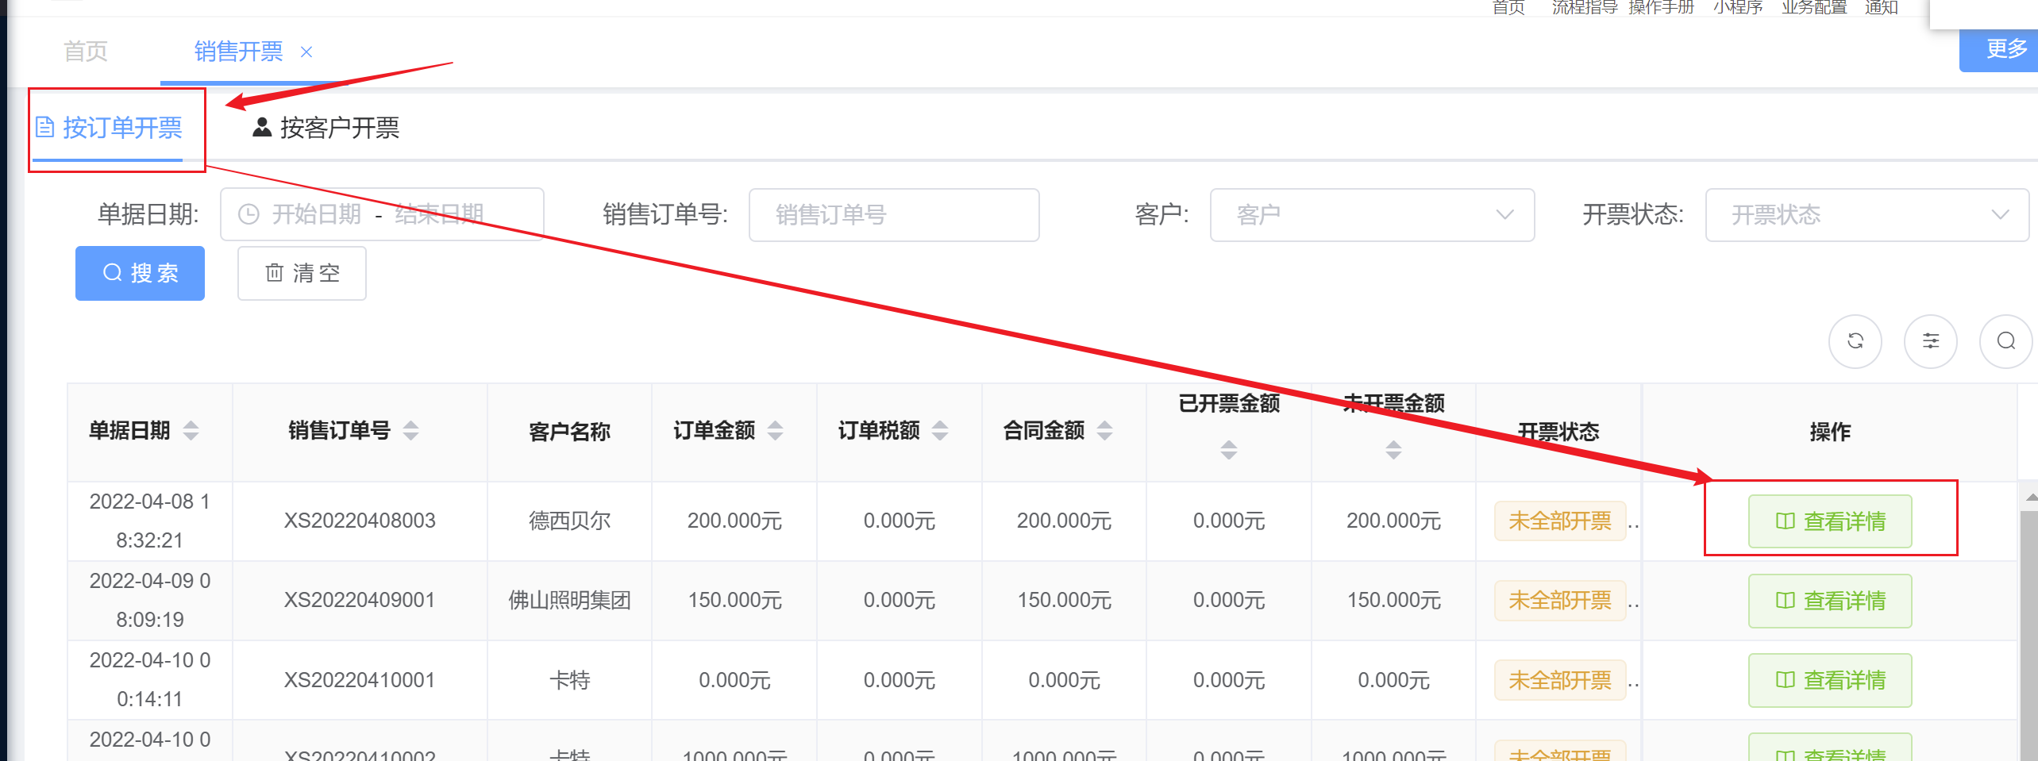Click the 清空 button
The image size is (2038, 761).
[x=302, y=274]
